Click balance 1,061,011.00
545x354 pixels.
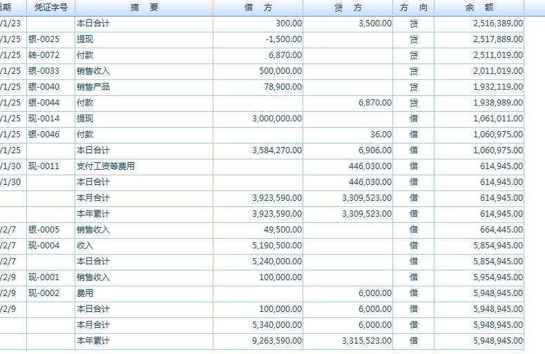coord(498,119)
